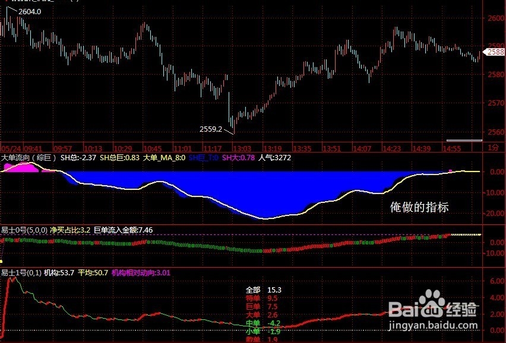506x343 pixels.
Task: Select the 14:23 time axis marker
Action: point(391,148)
